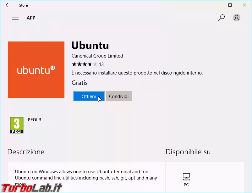This screenshot has height=193, width=252.
Task: Click the Descrizione section heading
Action: 26,152
